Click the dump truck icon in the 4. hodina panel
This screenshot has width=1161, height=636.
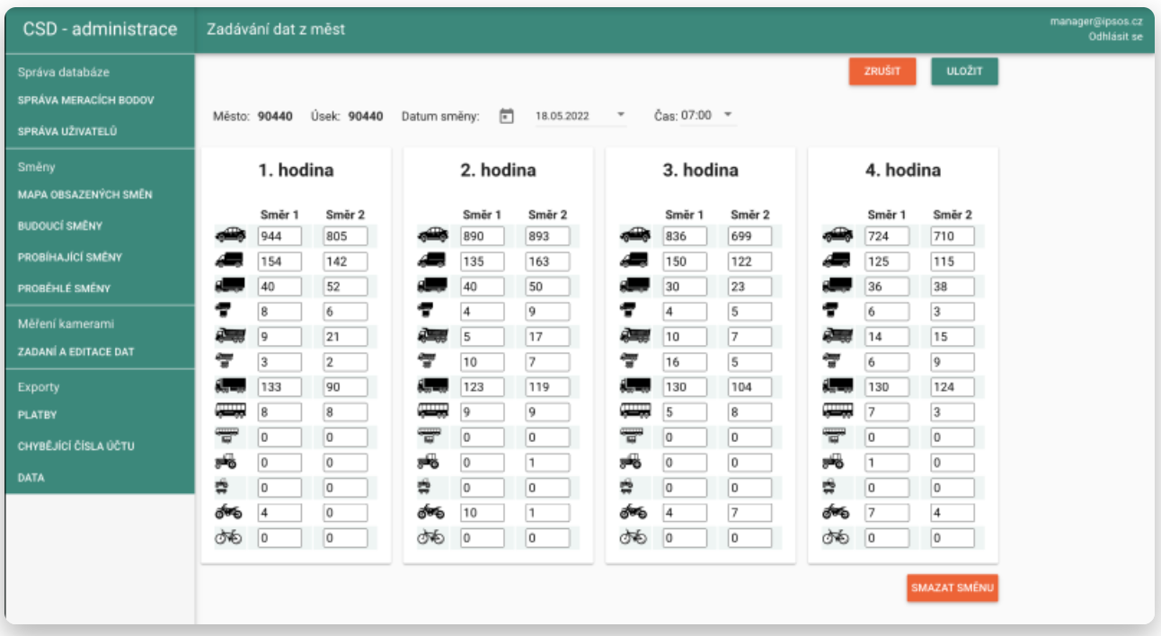837,337
